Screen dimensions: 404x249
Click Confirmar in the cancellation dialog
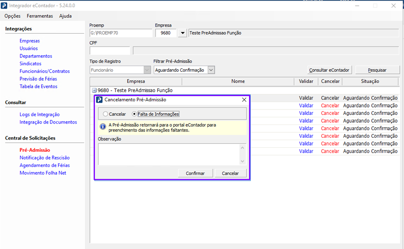(195, 173)
